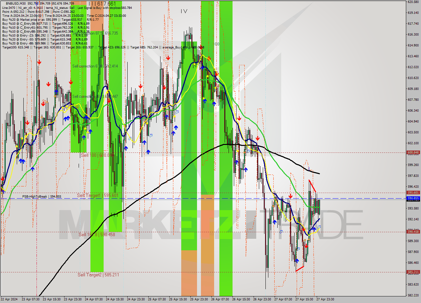The image size is (421, 303).
Task: Click the 596.420 price axis value
Action: click(413, 186)
